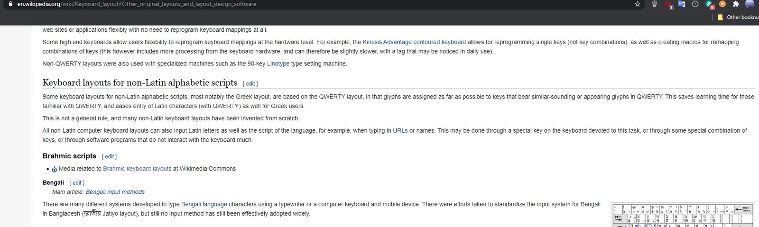
Task: Open the orange play button extension
Action: [x=722, y=4]
